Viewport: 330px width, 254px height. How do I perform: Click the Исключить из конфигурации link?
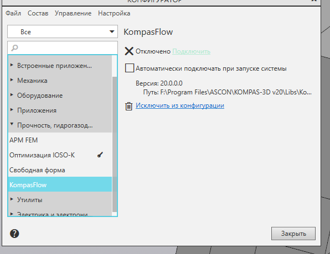180,105
